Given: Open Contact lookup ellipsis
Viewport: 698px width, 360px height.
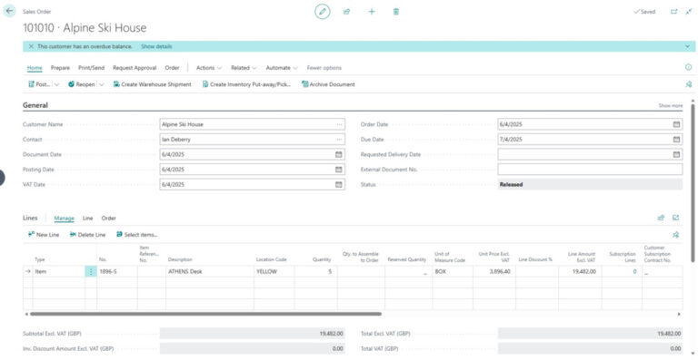Looking at the screenshot, I should point(339,140).
